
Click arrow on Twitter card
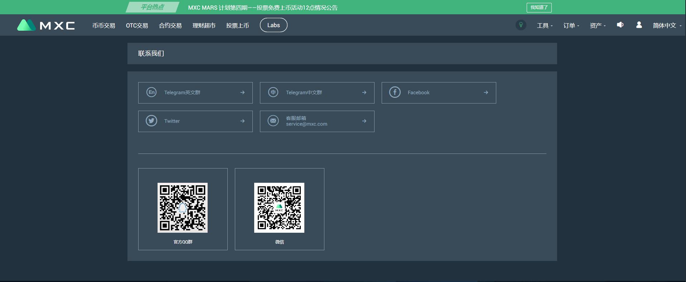click(242, 121)
